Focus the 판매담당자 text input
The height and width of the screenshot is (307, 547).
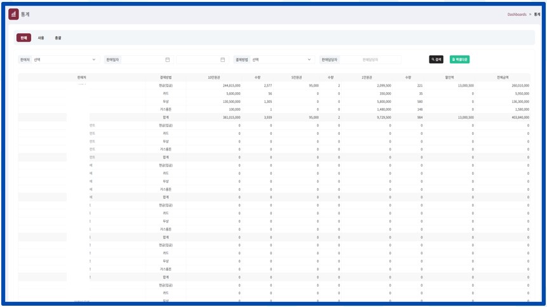[x=370, y=60]
